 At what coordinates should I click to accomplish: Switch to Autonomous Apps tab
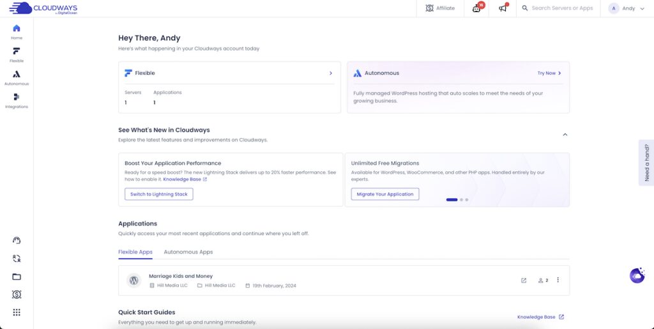click(188, 252)
